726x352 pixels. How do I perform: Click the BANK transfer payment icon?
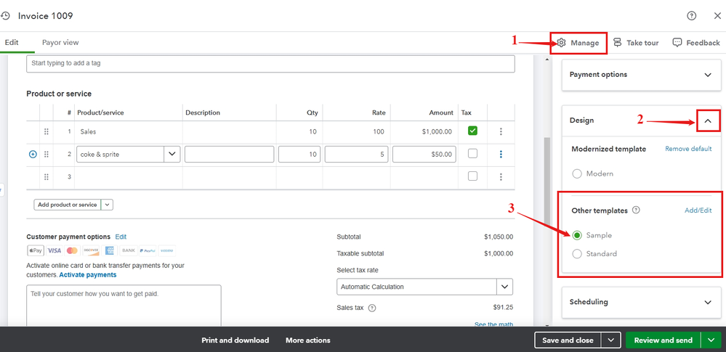coord(129,250)
